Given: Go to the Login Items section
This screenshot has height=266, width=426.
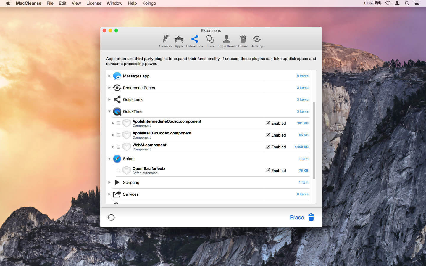Looking at the screenshot, I should tap(226, 41).
